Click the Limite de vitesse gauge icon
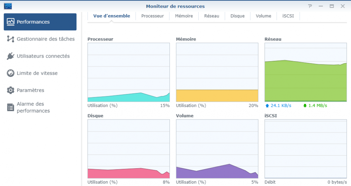 (x=11, y=73)
